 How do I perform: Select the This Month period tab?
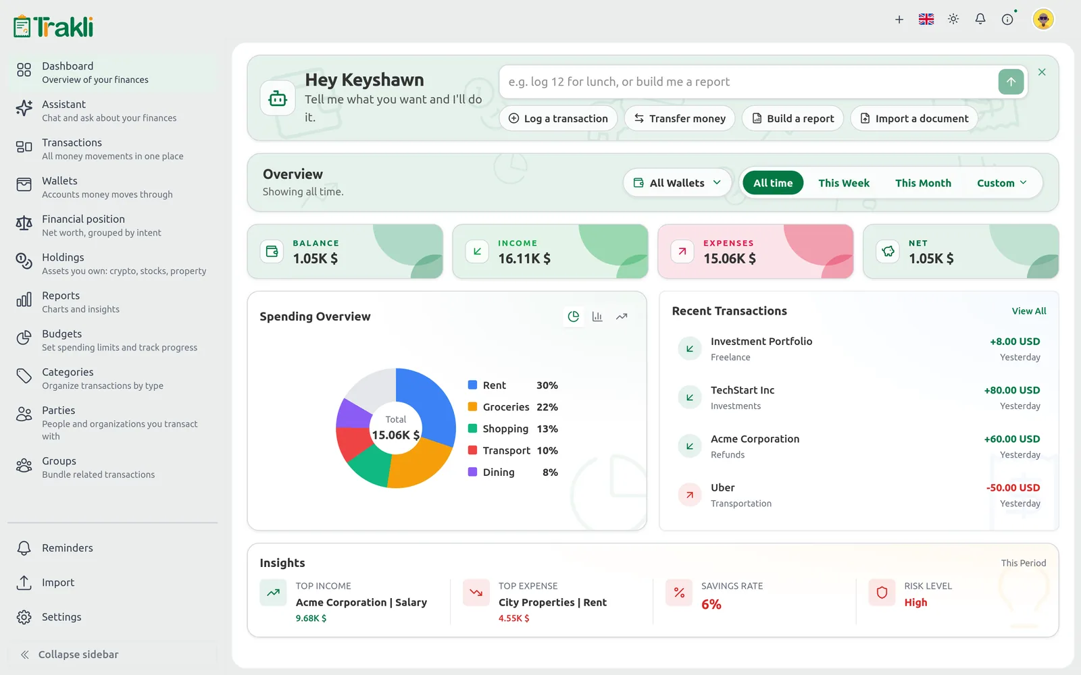923,183
